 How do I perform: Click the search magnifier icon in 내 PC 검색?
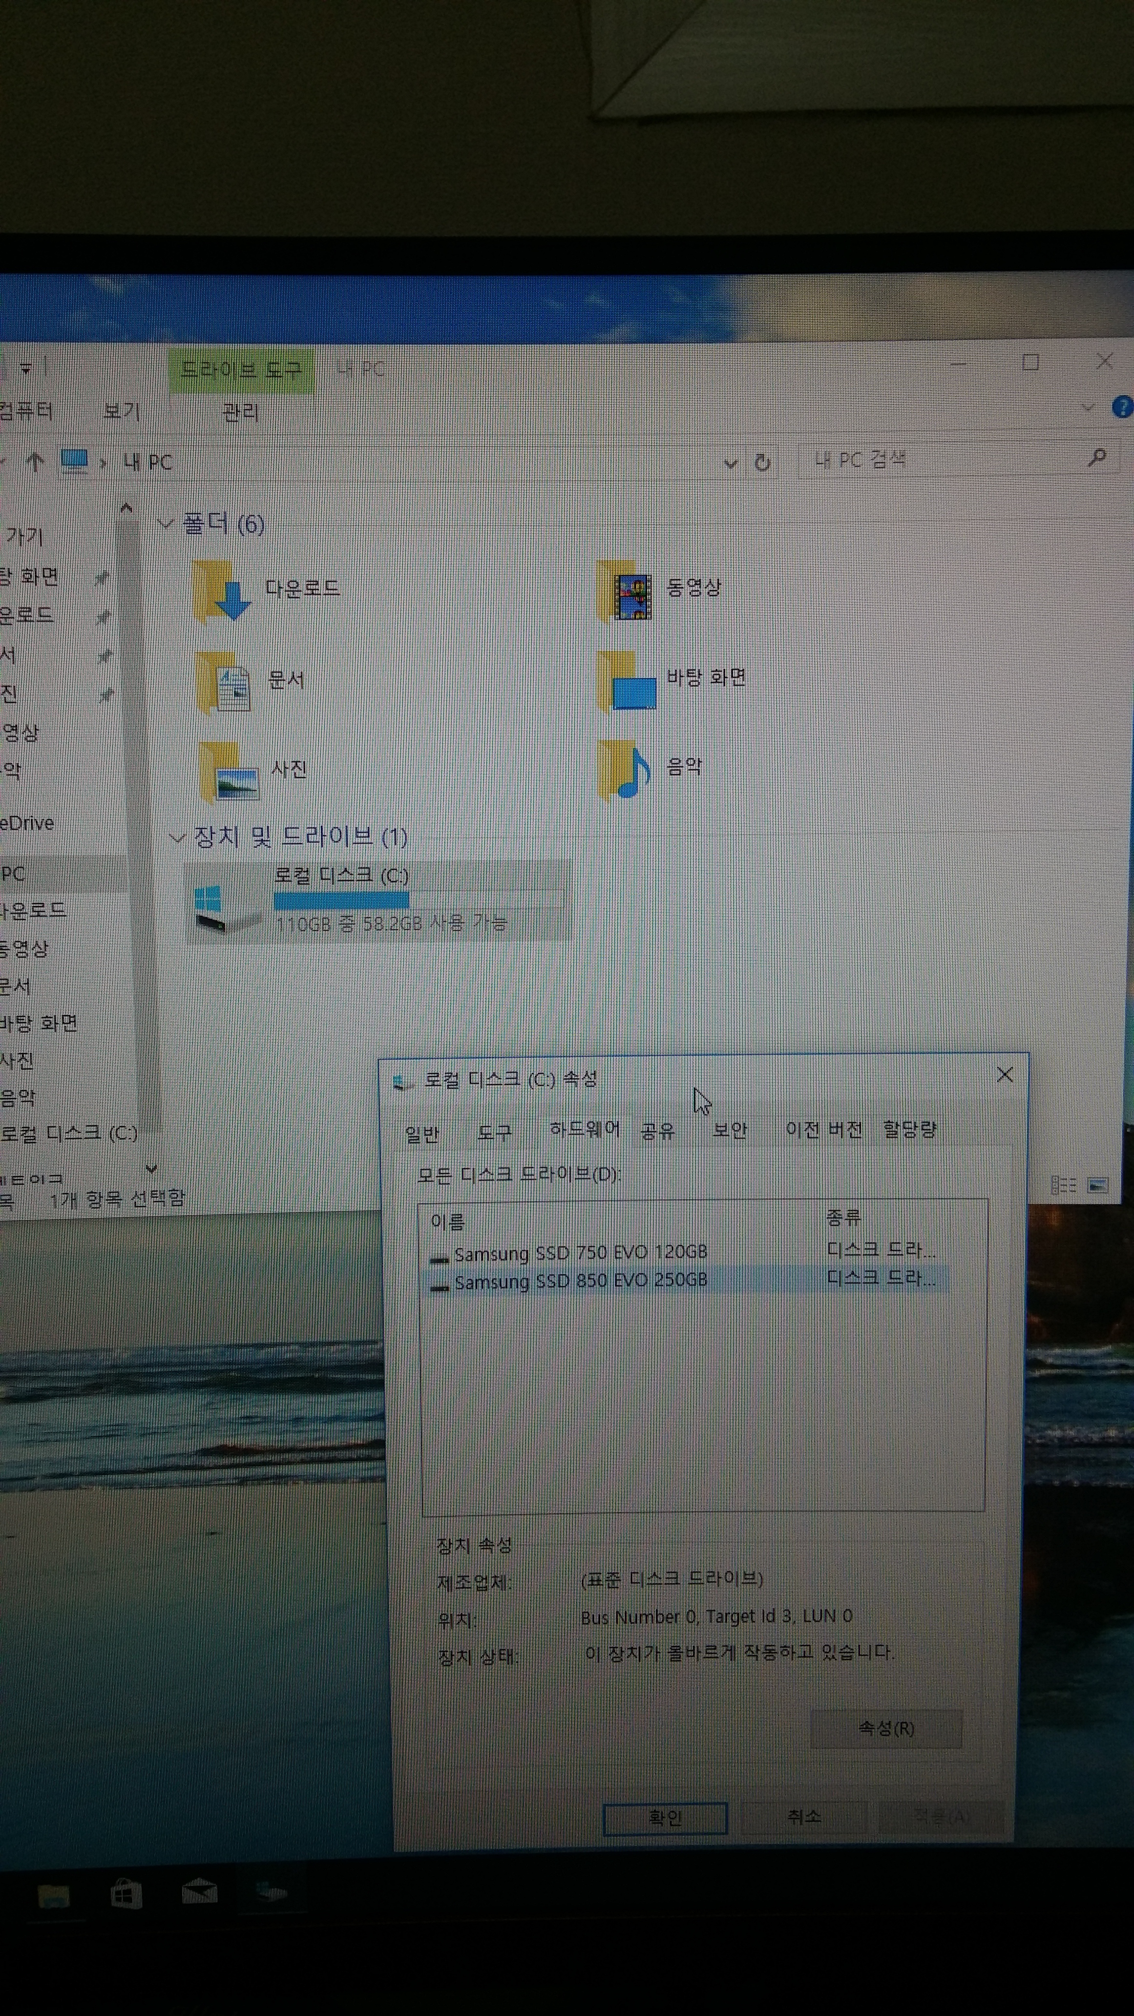pyautogui.click(x=1097, y=457)
